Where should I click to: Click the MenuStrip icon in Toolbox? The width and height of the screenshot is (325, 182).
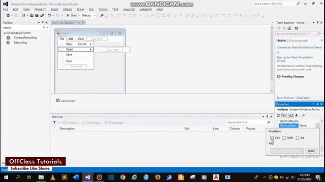point(9,42)
